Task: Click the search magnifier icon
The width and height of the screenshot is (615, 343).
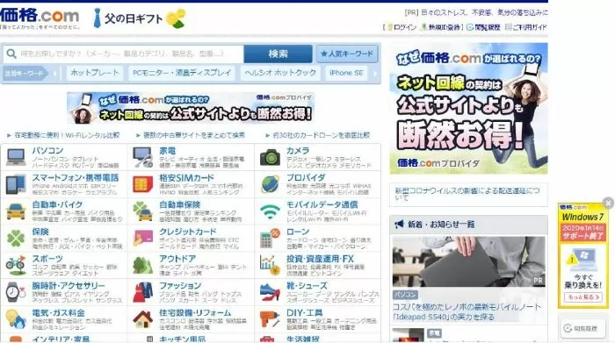Action: (11, 54)
